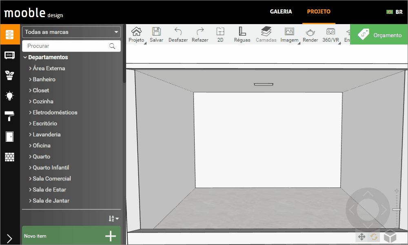Select the room's back wall
Image resolution: width=408 pixels, height=245 pixels.
268,140
